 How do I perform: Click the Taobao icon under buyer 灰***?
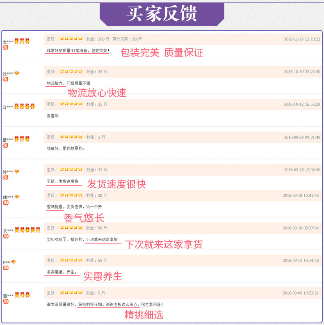[x=6, y=236]
